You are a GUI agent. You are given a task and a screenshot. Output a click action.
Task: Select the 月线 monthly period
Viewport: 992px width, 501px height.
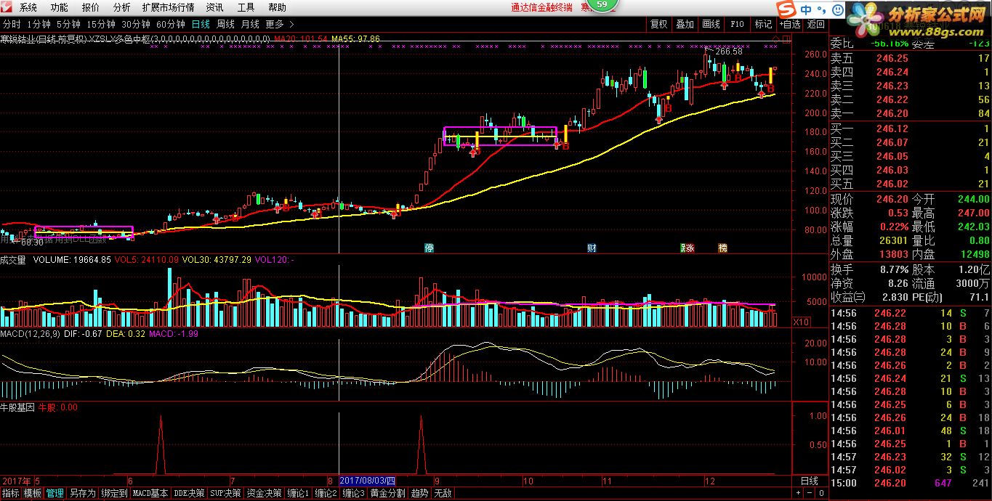point(250,24)
